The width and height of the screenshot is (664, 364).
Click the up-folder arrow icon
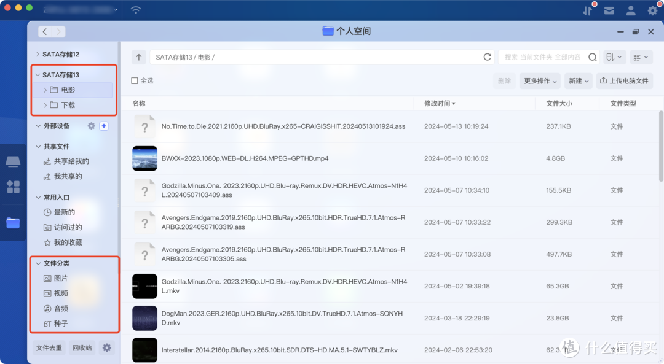[x=139, y=57]
